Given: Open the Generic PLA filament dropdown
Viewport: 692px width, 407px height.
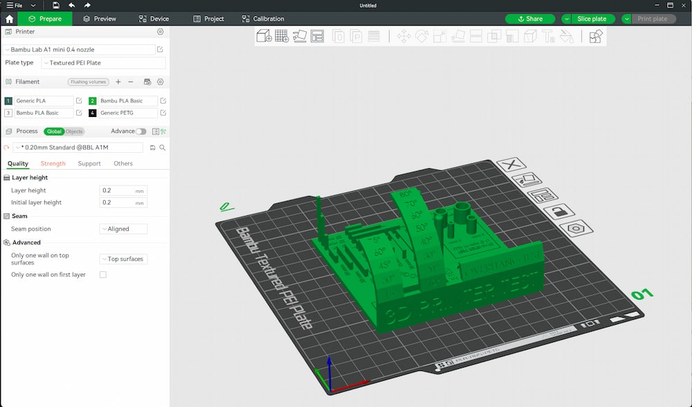Looking at the screenshot, I should 44,100.
